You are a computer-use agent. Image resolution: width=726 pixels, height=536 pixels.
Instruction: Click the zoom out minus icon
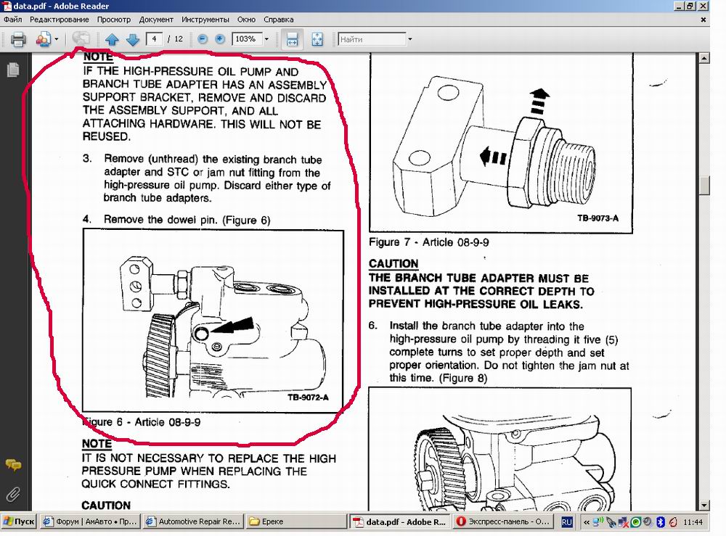[203, 39]
